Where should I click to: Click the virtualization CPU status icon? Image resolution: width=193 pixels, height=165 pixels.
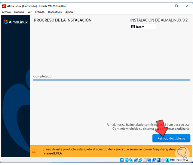click(158, 160)
